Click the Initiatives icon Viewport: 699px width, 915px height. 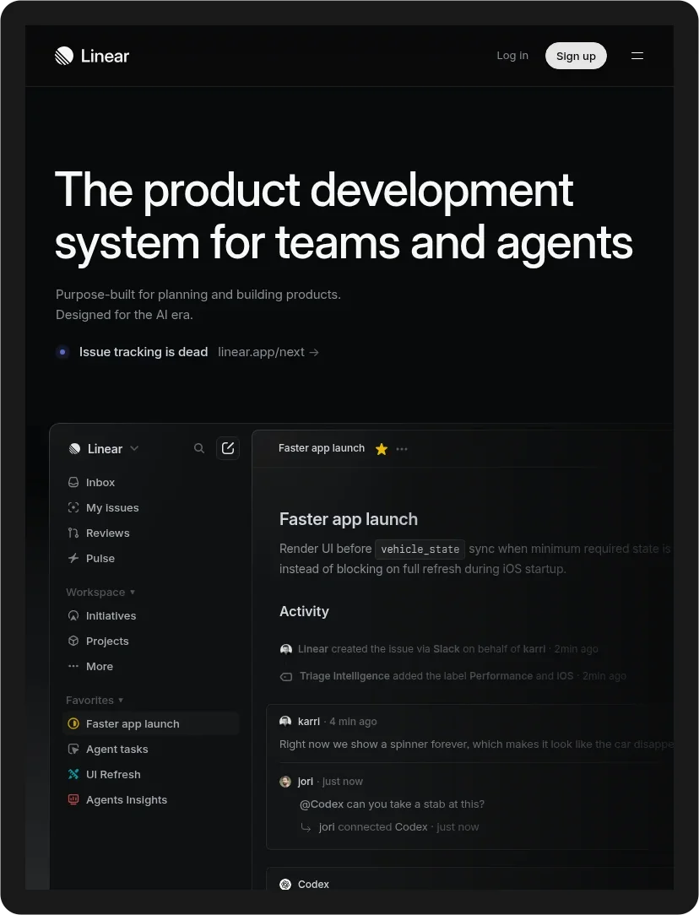[x=73, y=615]
